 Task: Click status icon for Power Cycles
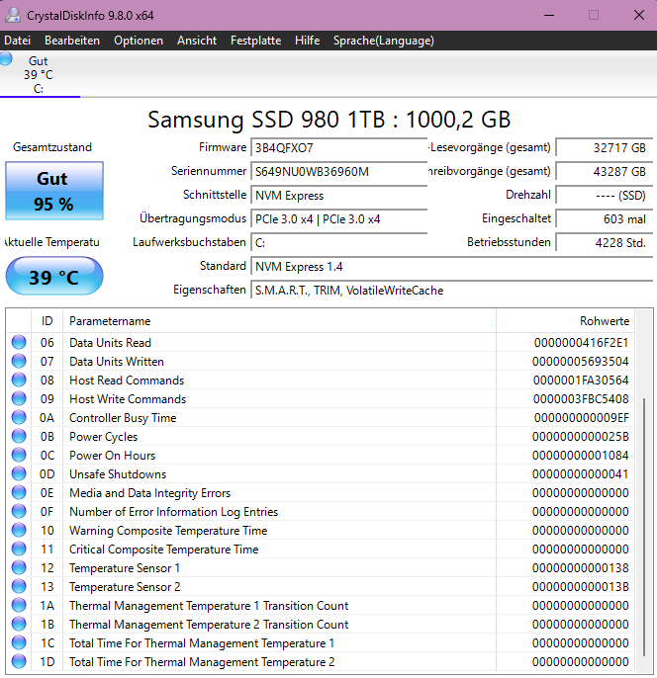19,436
